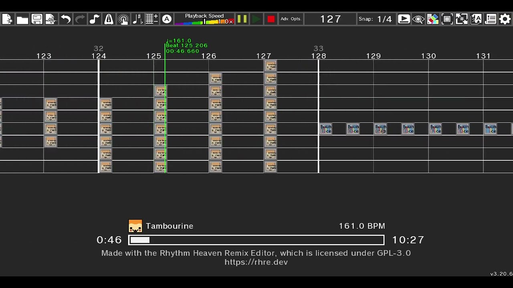Reset playback speed with the small X

point(231,22)
